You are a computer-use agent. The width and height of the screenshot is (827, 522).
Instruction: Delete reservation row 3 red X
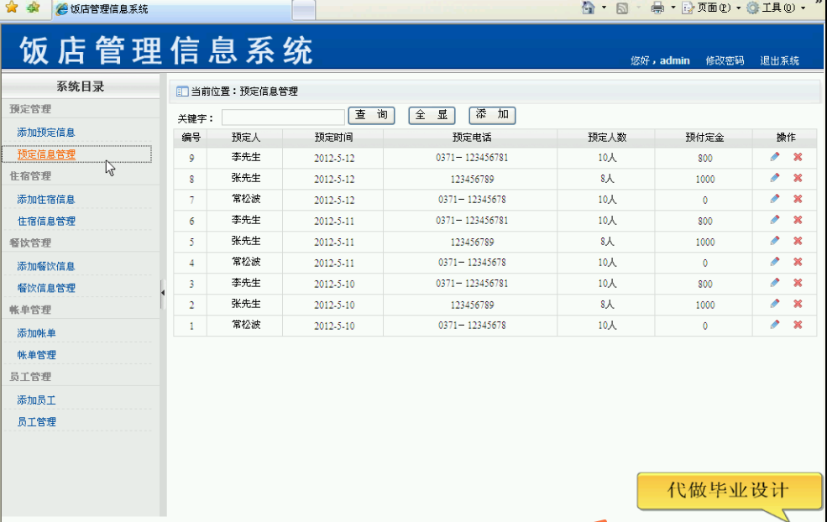click(798, 283)
